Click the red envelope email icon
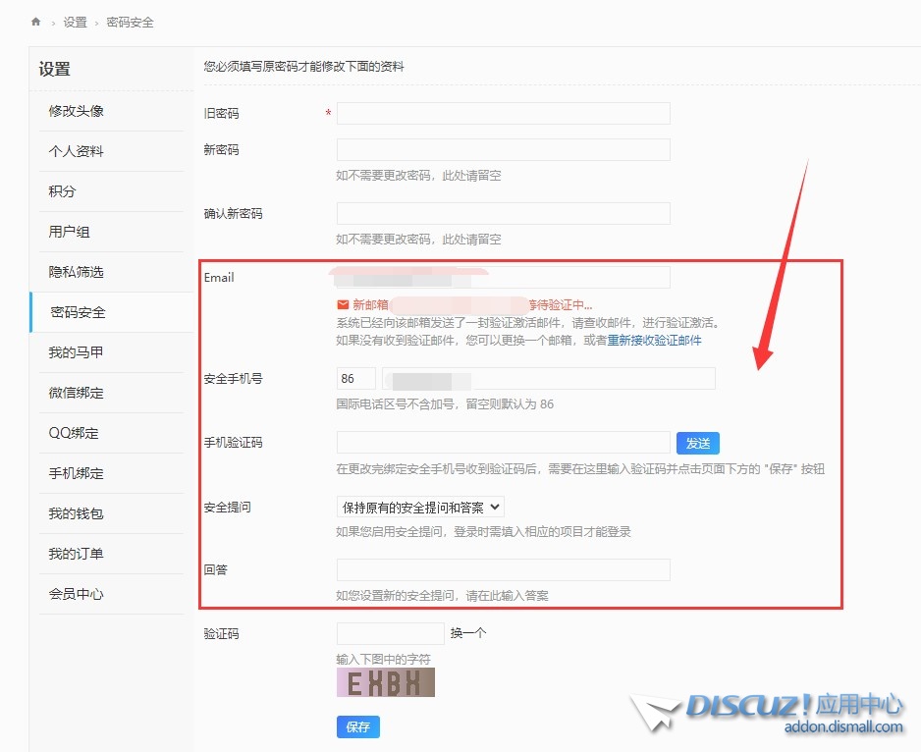The image size is (921, 752). point(343,305)
